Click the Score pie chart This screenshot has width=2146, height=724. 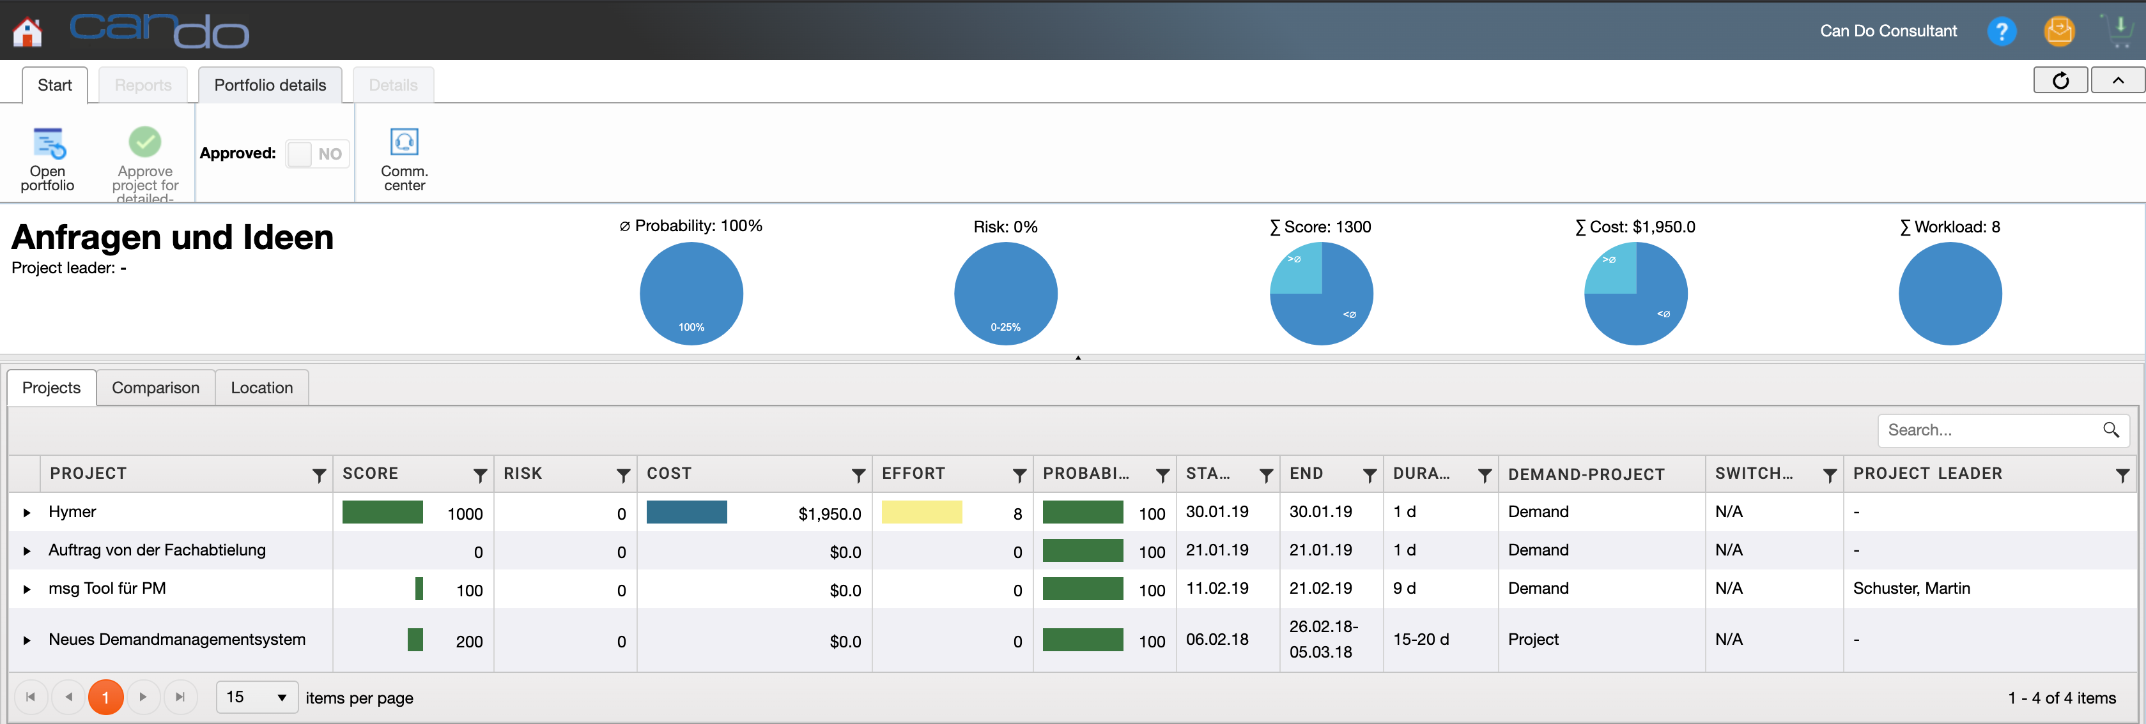click(1321, 294)
